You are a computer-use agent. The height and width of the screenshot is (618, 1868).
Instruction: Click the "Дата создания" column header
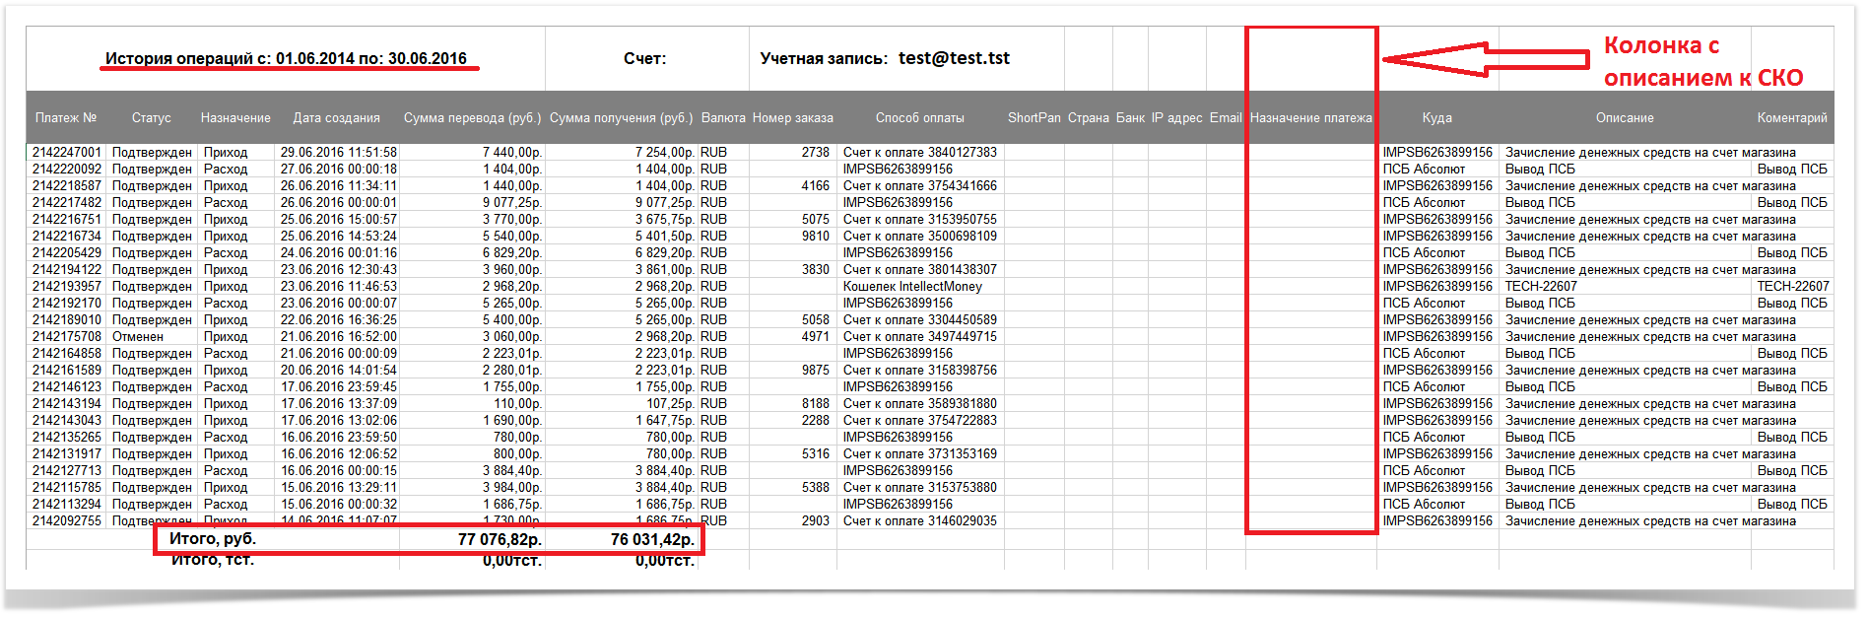click(336, 118)
